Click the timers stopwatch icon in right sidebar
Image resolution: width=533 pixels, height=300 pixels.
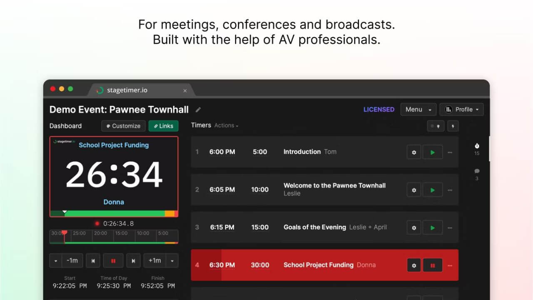point(477,146)
